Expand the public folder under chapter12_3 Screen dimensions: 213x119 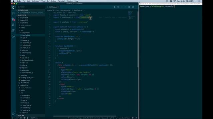pyautogui.click(x=23, y=28)
